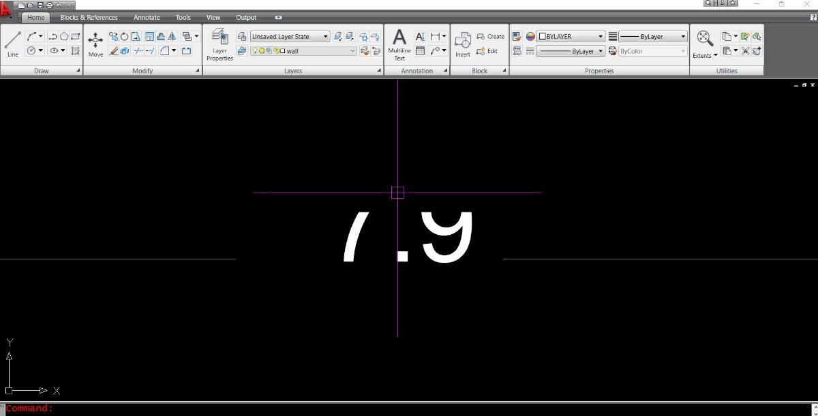
Task: Click the Insert block icon
Action: [463, 44]
